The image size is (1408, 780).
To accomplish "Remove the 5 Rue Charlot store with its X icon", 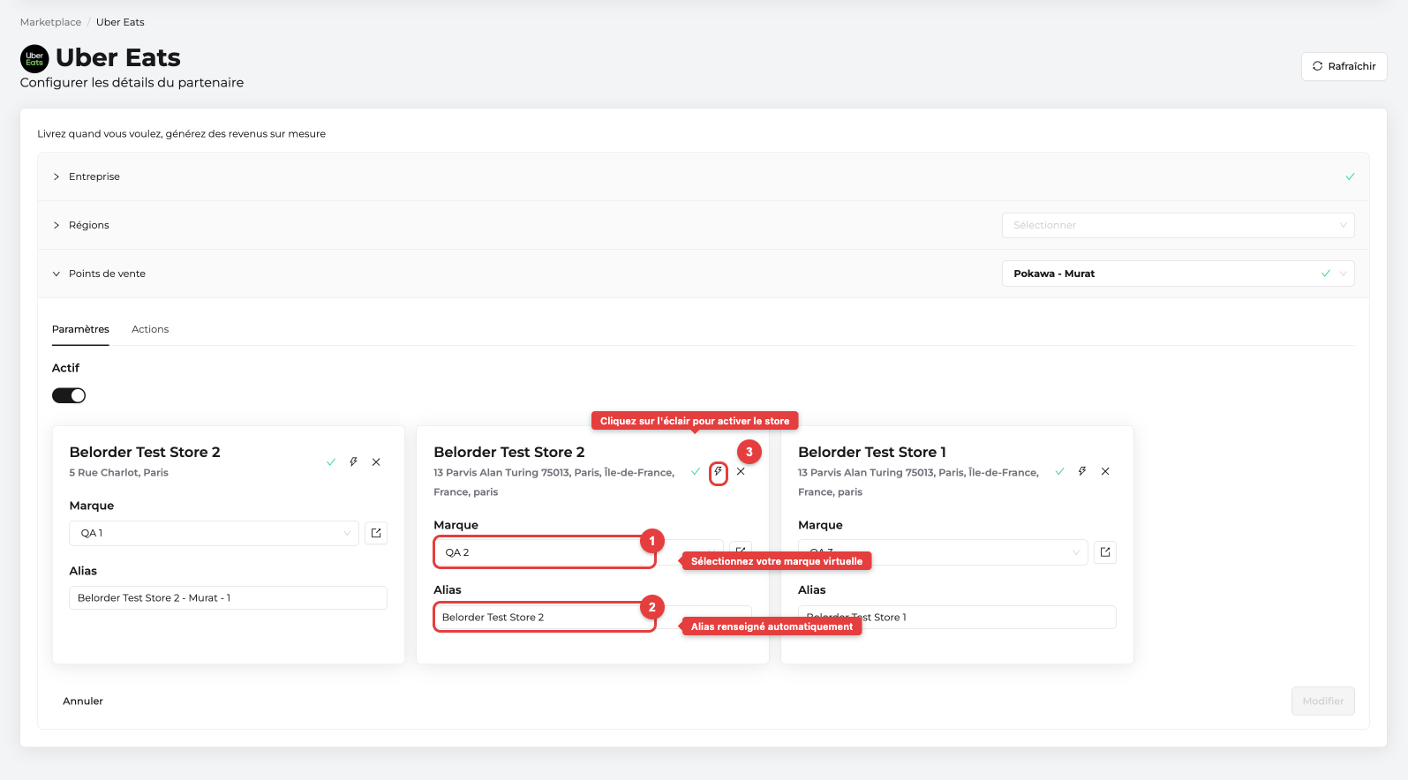I will tap(376, 461).
